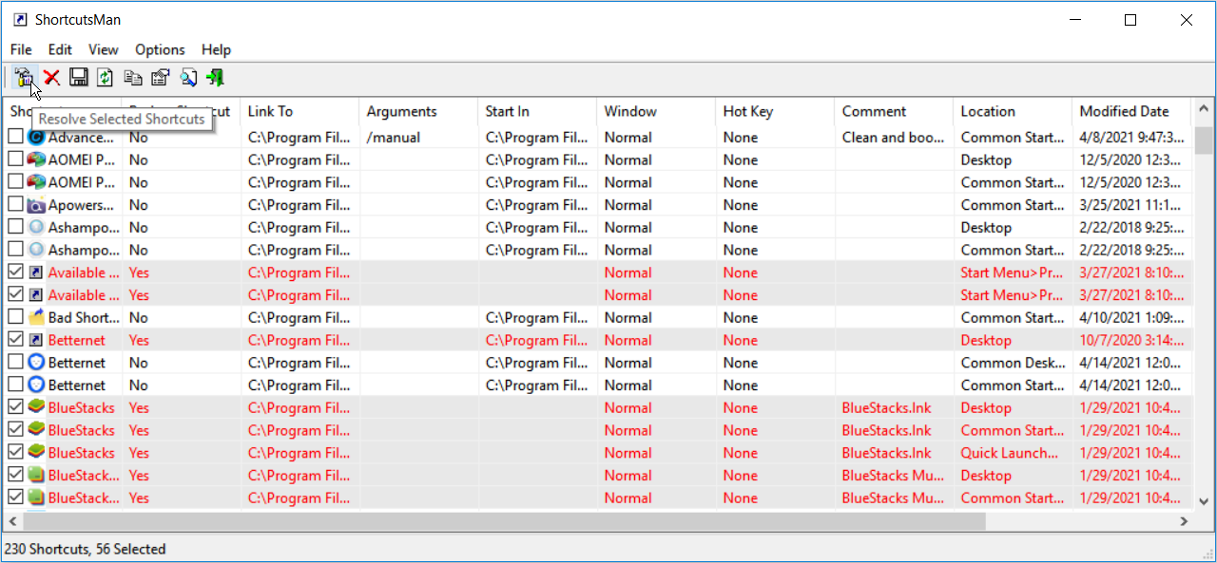The image size is (1217, 563).
Task: Open the Options menu
Action: click(160, 49)
